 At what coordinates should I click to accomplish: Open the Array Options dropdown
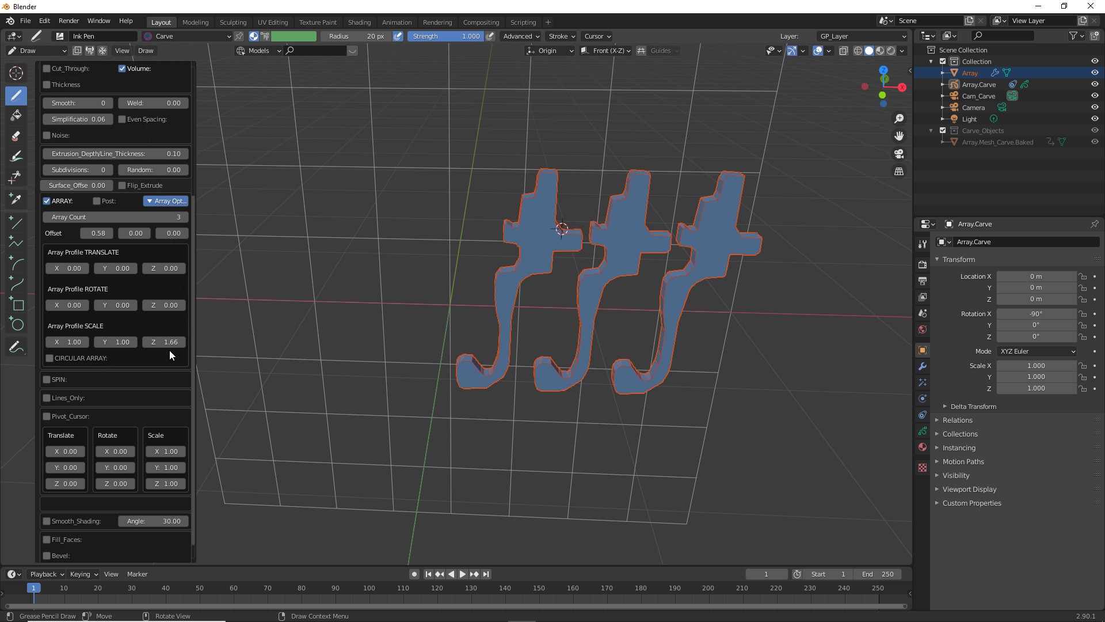166,201
